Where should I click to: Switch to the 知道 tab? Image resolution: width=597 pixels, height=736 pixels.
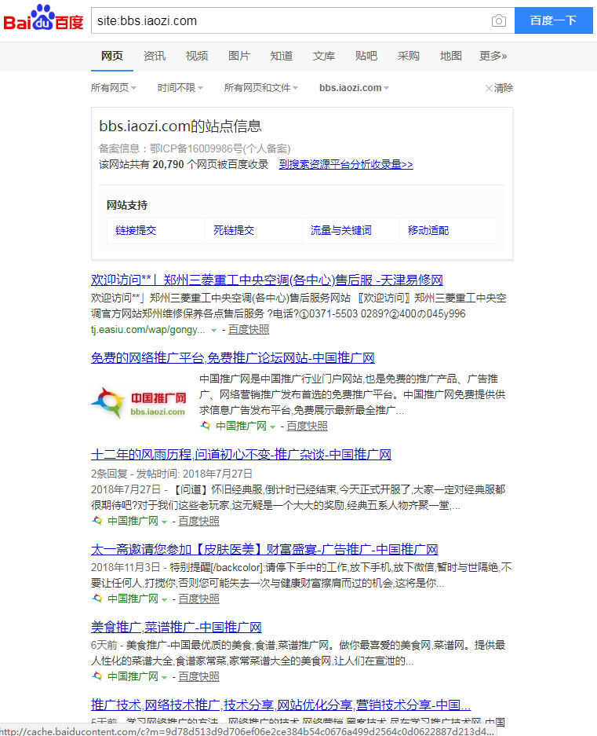click(282, 56)
